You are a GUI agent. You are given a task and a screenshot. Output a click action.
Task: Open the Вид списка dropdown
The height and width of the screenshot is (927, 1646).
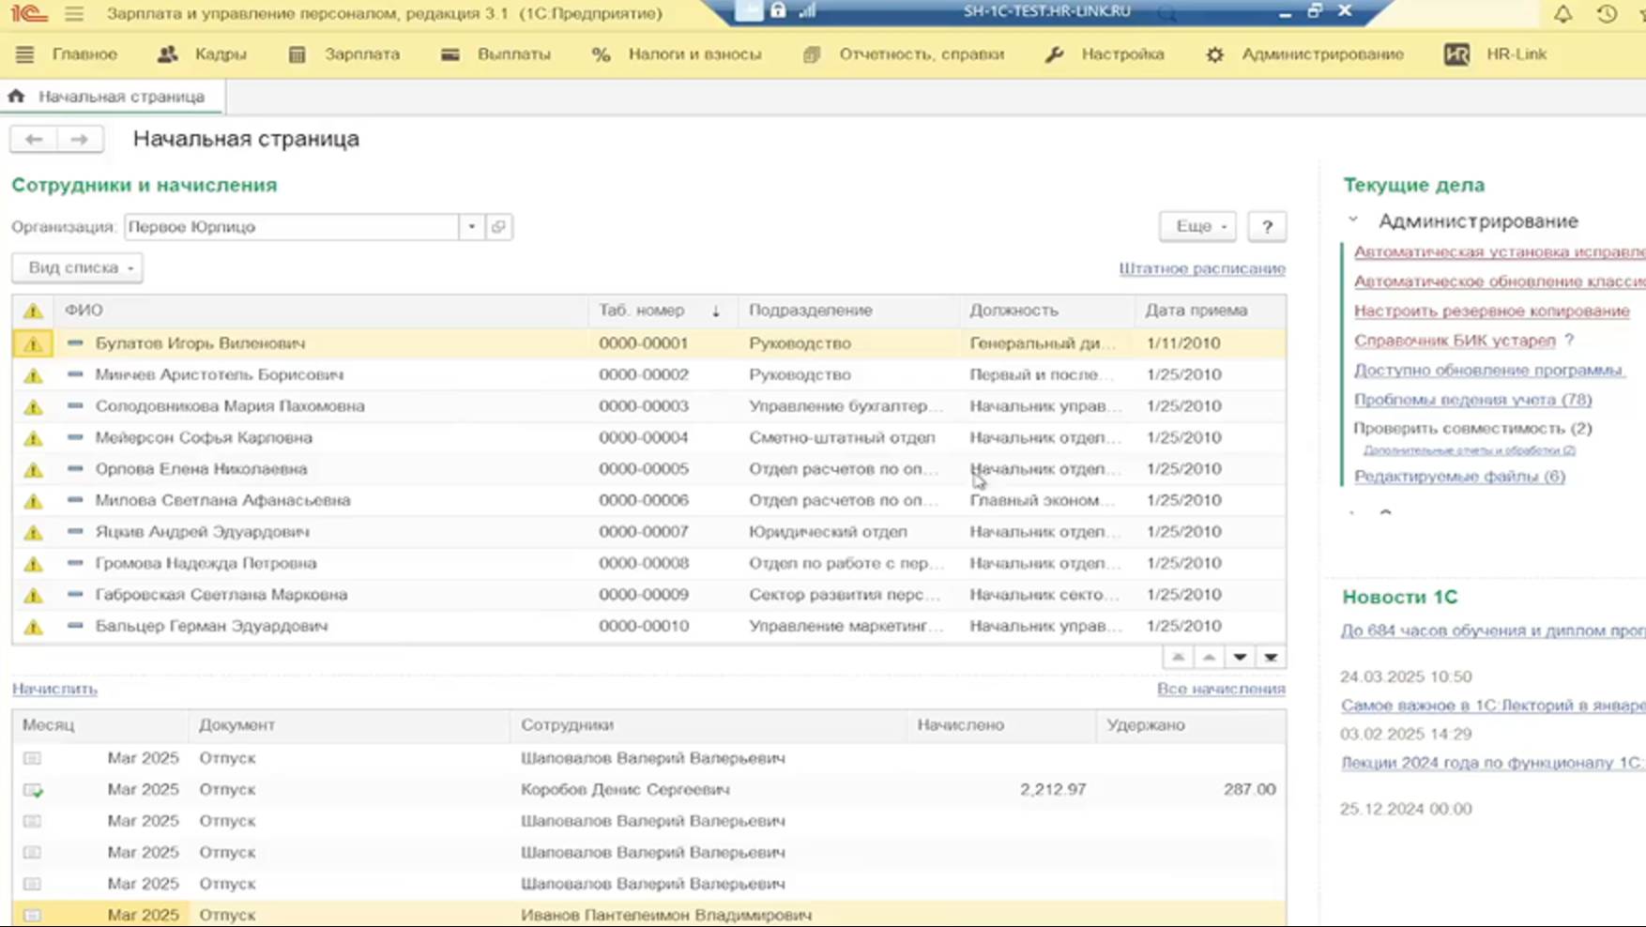[77, 268]
